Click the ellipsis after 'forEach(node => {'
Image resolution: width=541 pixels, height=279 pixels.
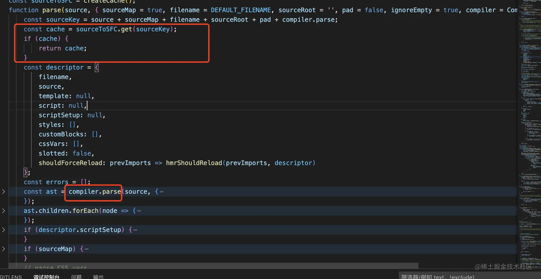[139, 211]
